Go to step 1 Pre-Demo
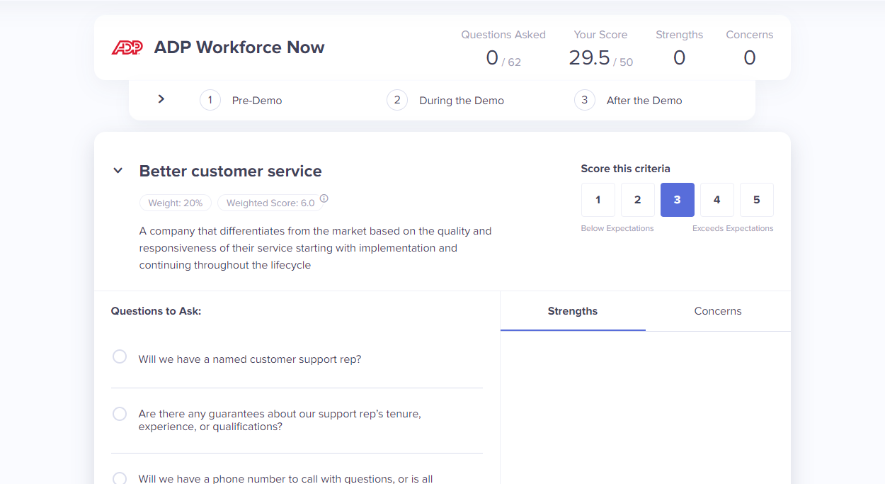The width and height of the screenshot is (885, 484). click(241, 100)
